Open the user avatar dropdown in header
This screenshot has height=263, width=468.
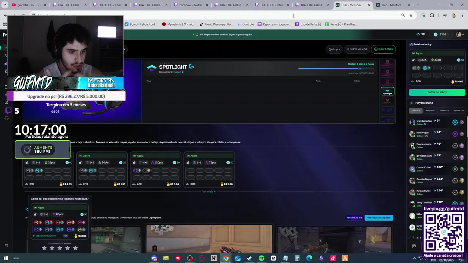pyautogui.click(x=460, y=34)
